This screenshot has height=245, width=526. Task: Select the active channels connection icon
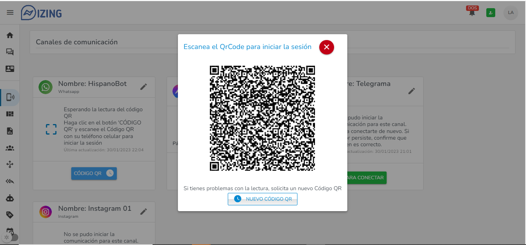point(10,97)
